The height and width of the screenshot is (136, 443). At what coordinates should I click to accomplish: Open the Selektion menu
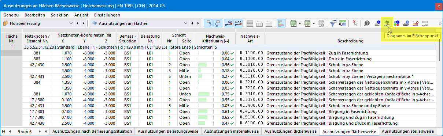point(60,15)
